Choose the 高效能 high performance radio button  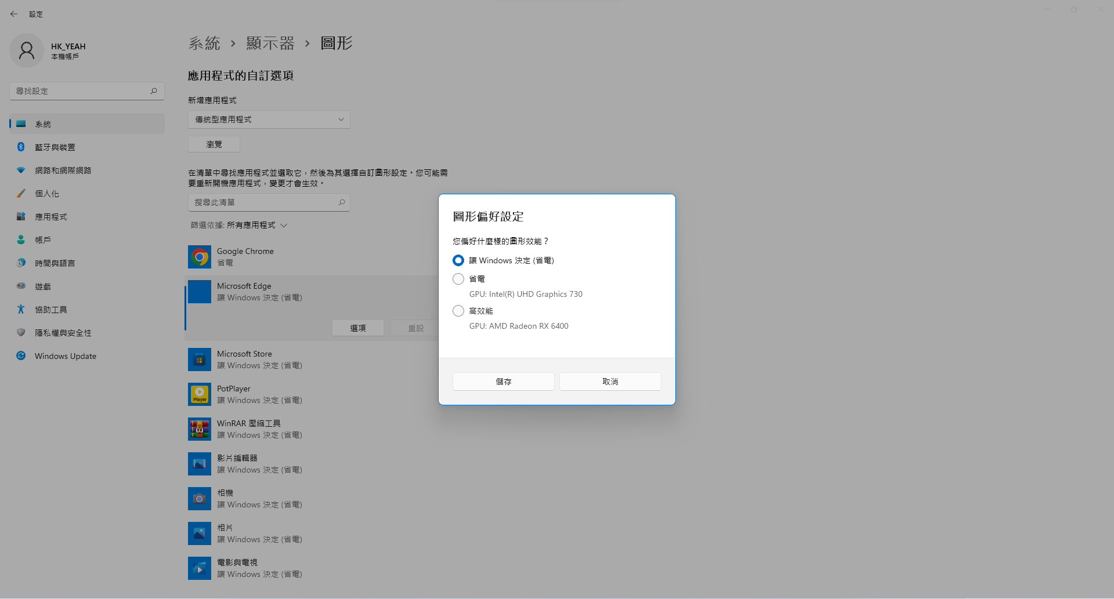(458, 311)
